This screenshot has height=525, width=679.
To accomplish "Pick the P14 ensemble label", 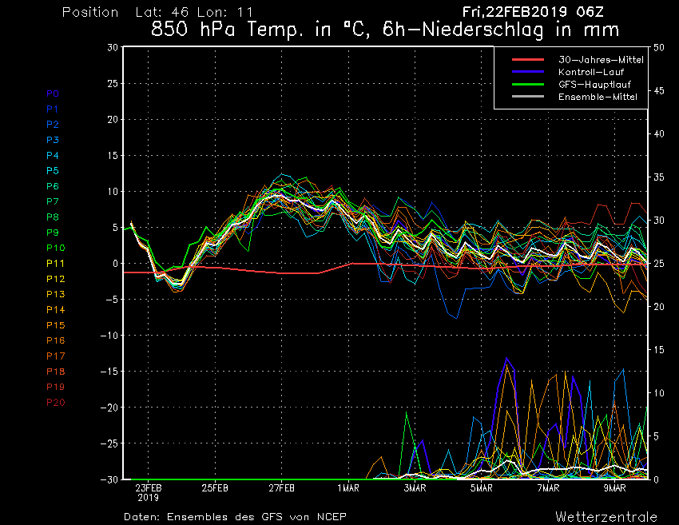I will (x=55, y=310).
